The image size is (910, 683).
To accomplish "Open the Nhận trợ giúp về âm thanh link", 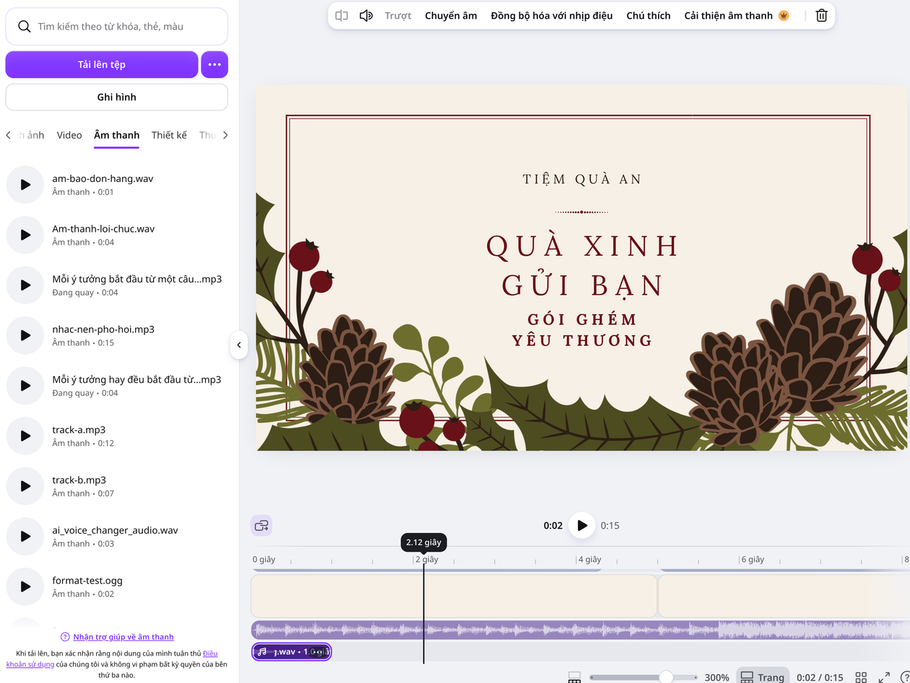I will tap(123, 637).
